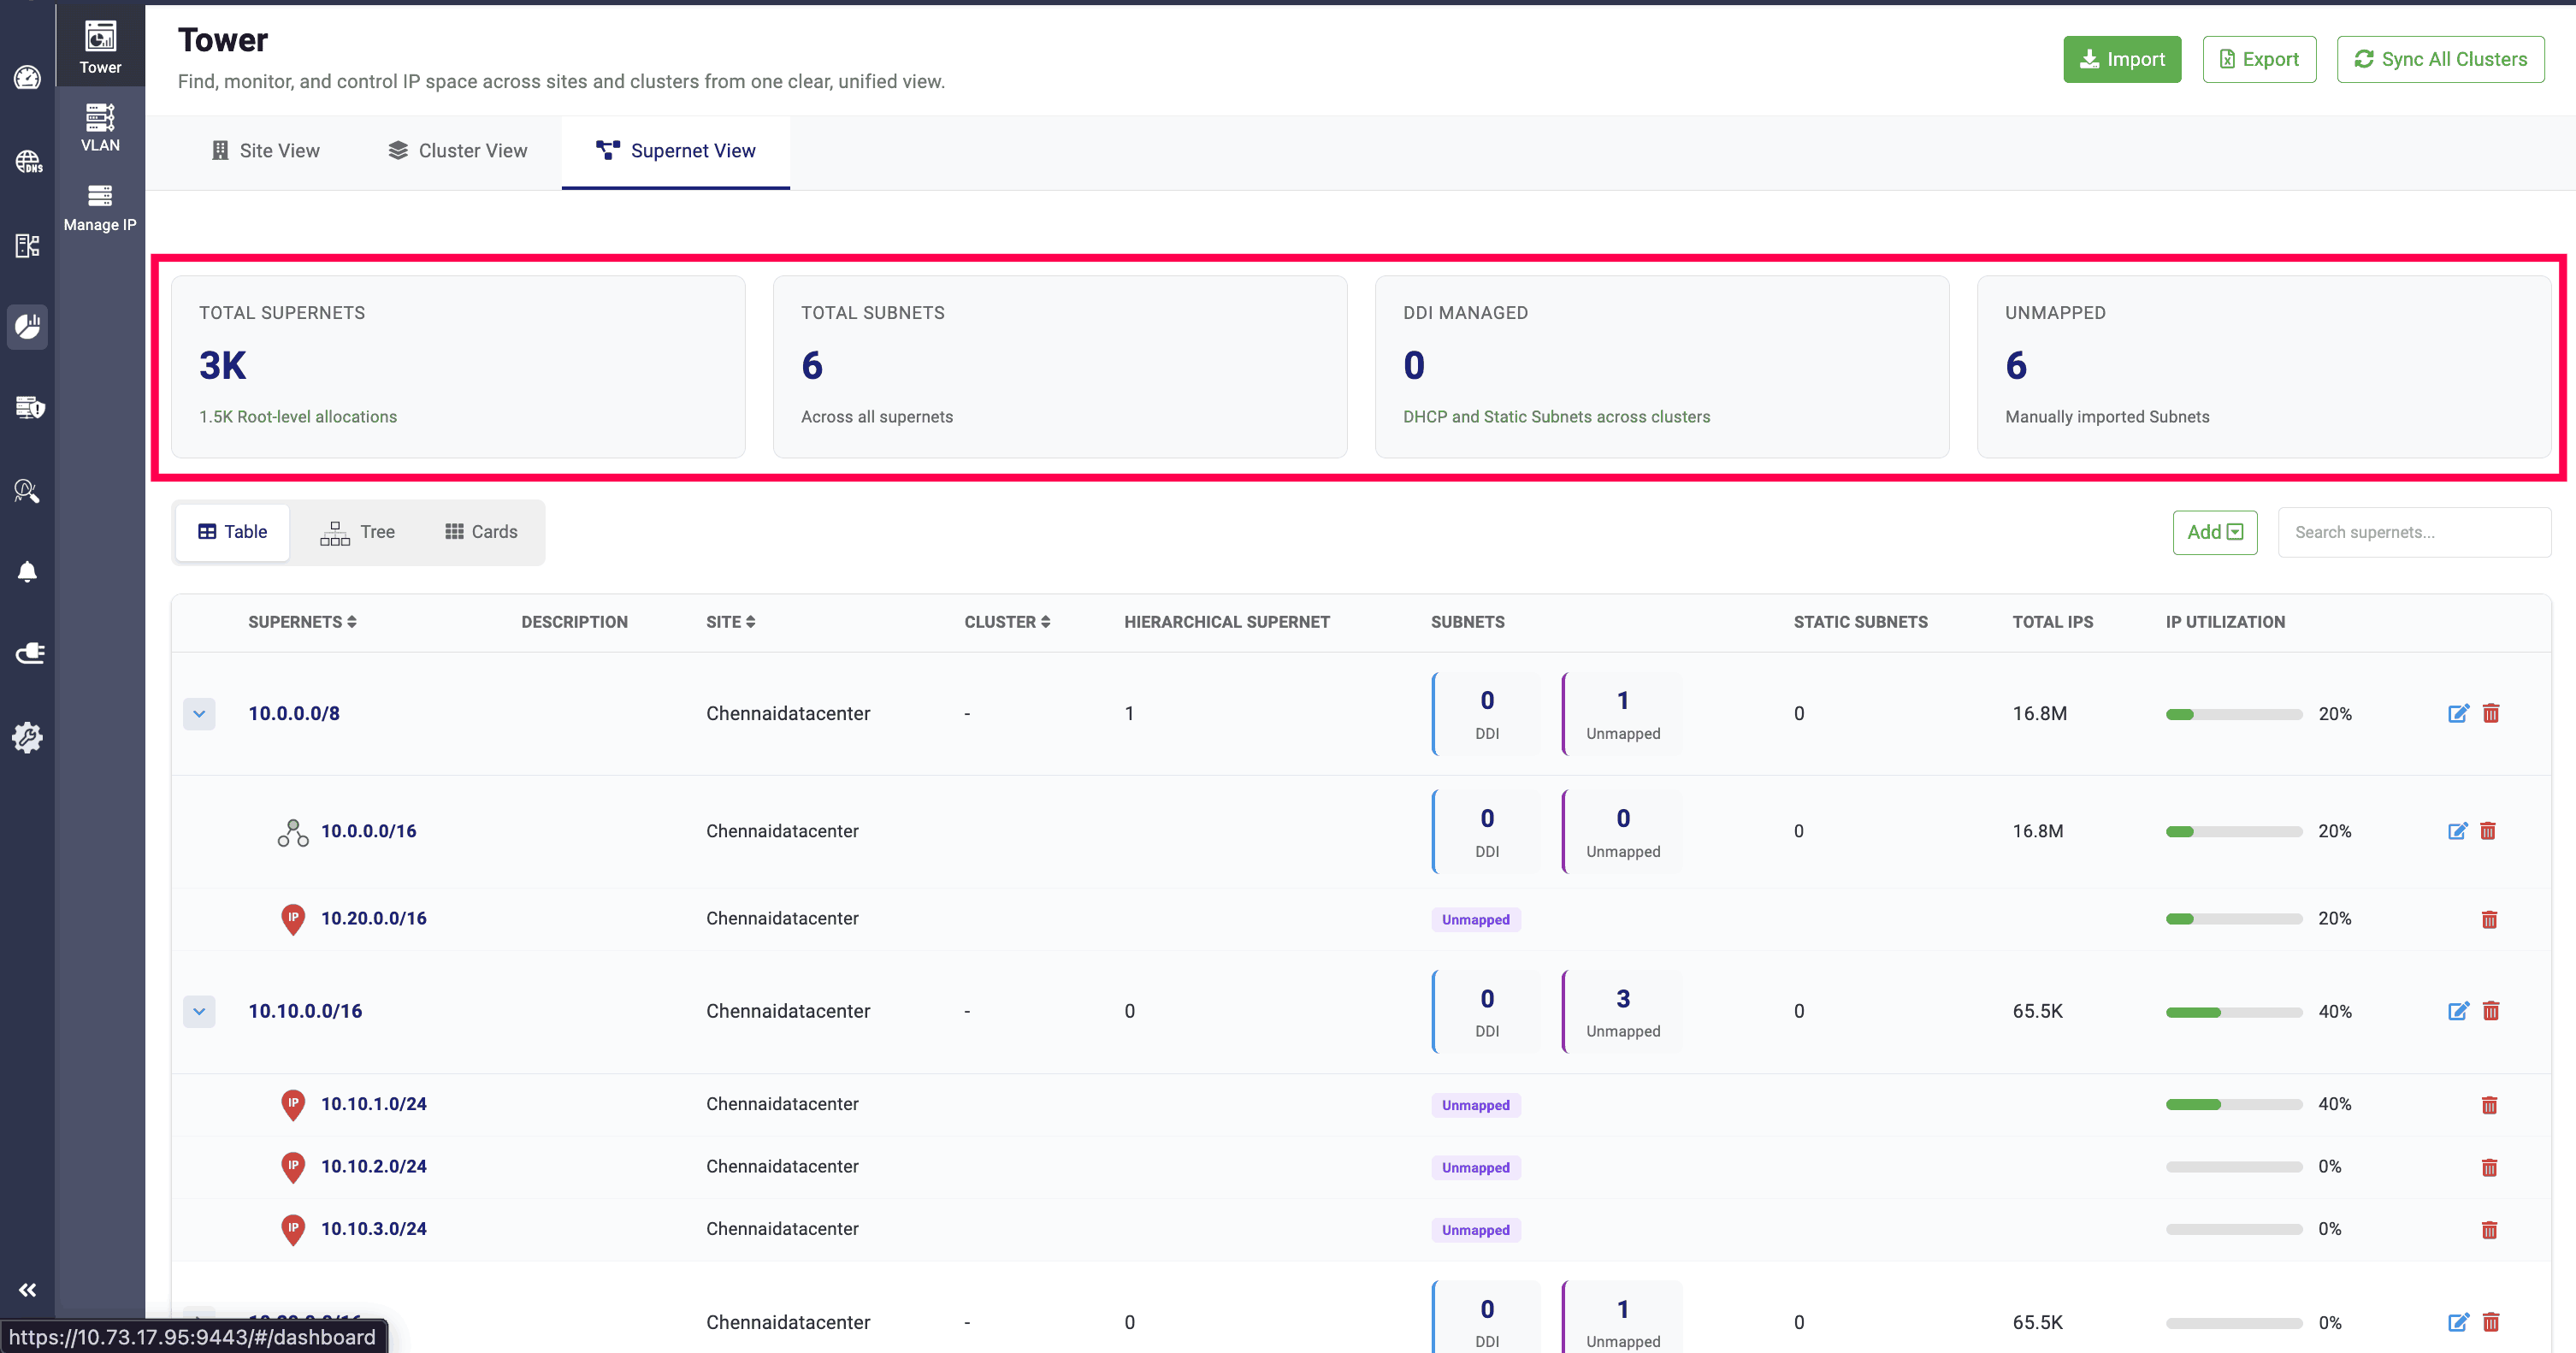Switch to the Site View tab
This screenshot has width=2576, height=1353.
click(265, 151)
